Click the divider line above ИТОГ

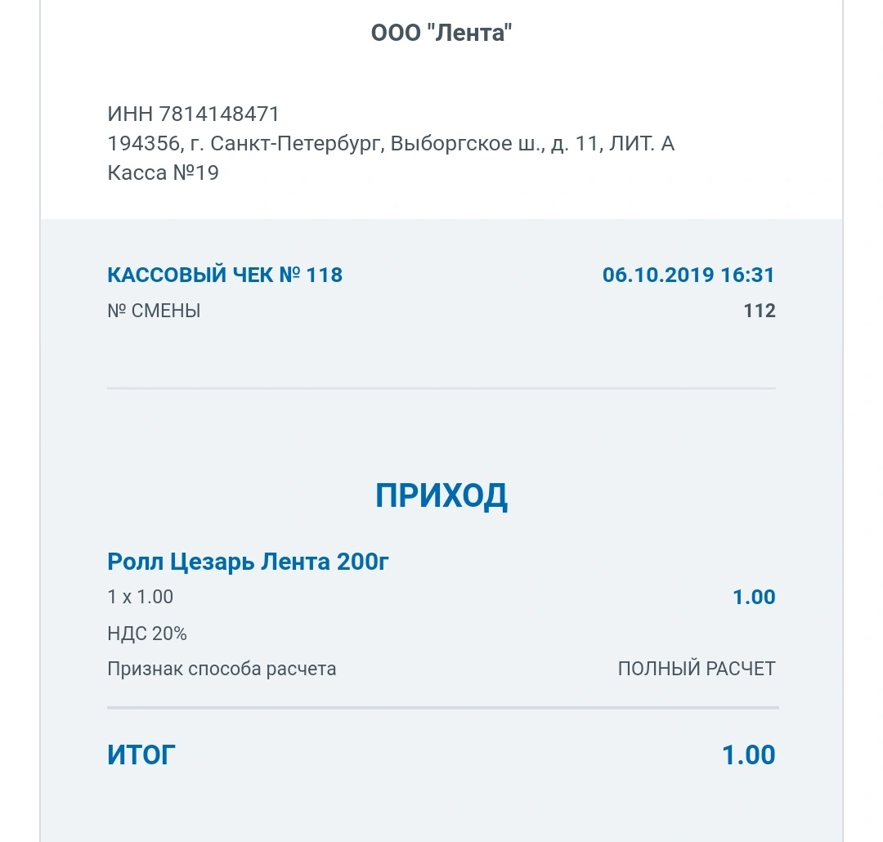(442, 707)
